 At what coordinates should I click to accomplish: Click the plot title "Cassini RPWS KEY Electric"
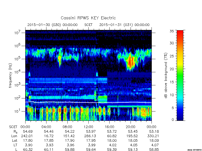(88, 18)
